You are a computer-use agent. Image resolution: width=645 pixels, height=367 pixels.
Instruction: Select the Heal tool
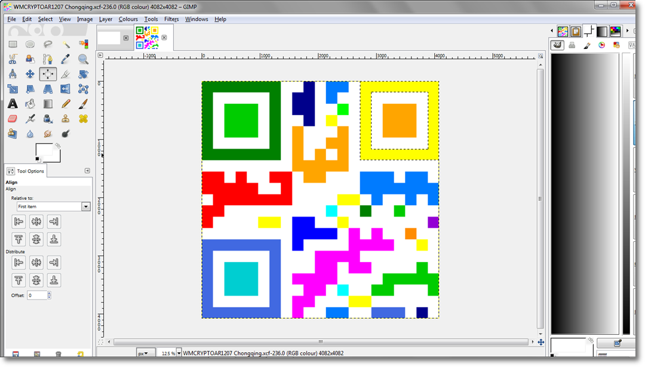83,119
